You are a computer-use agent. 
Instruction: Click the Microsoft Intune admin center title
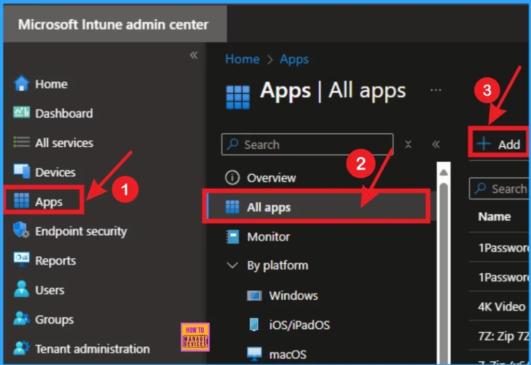coord(113,24)
